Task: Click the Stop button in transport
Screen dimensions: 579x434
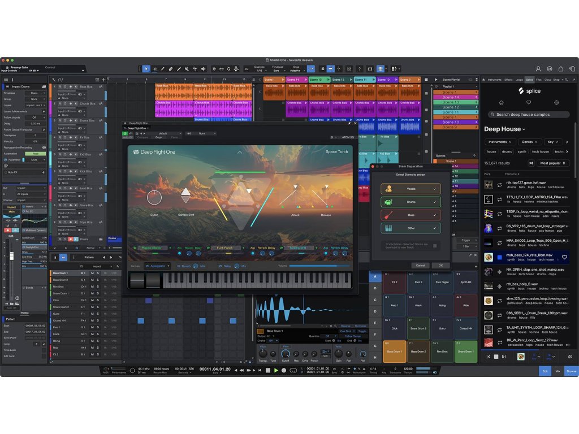Action: tap(268, 370)
